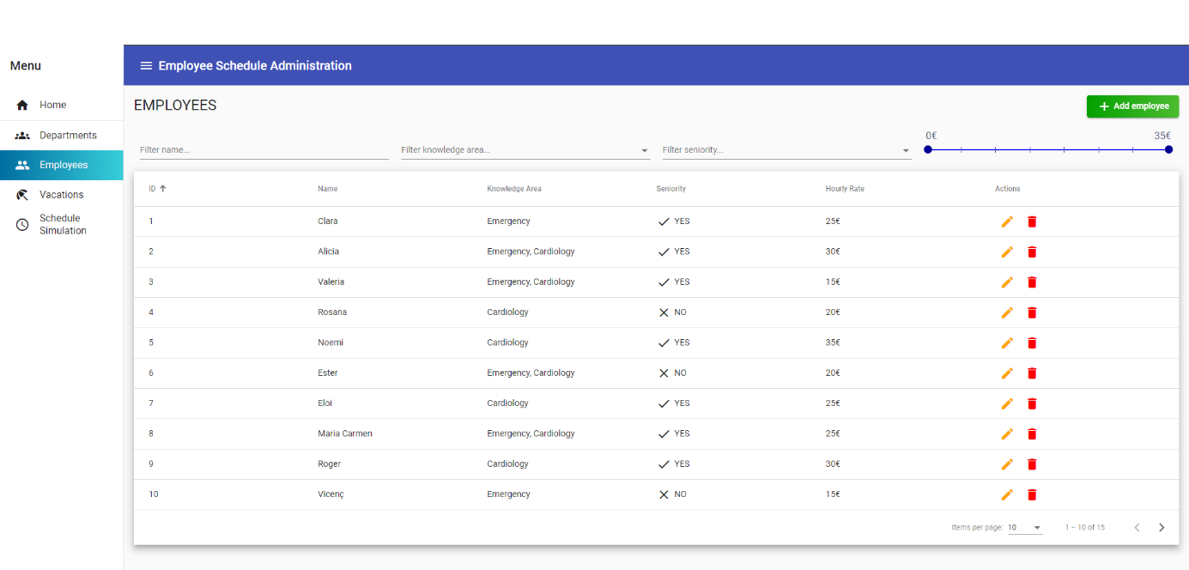The width and height of the screenshot is (1189, 570).
Task: Click Alicia's hourly rate '30€'
Action: [833, 252]
